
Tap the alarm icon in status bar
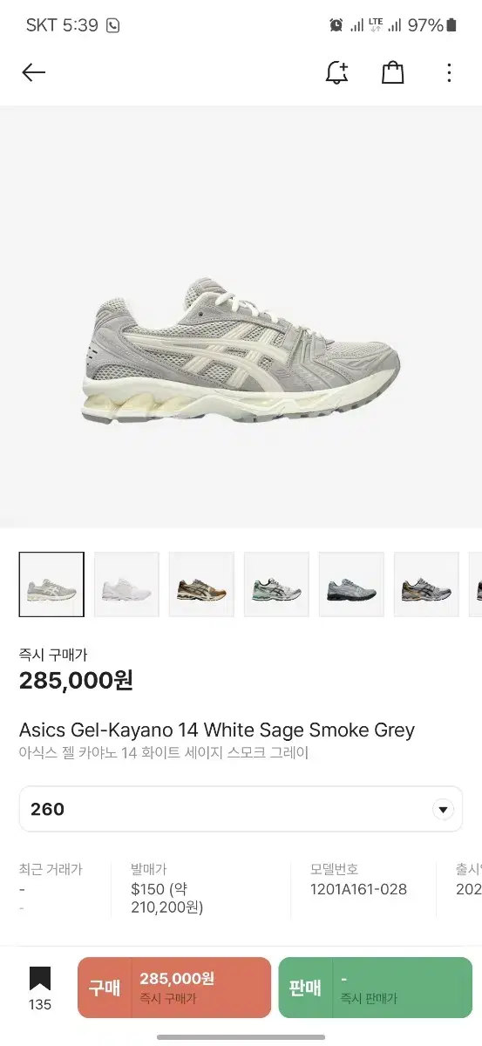(x=336, y=25)
